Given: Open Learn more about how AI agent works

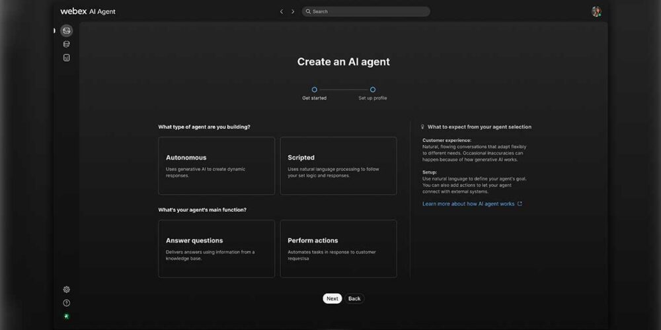Looking at the screenshot, I should click(x=469, y=204).
